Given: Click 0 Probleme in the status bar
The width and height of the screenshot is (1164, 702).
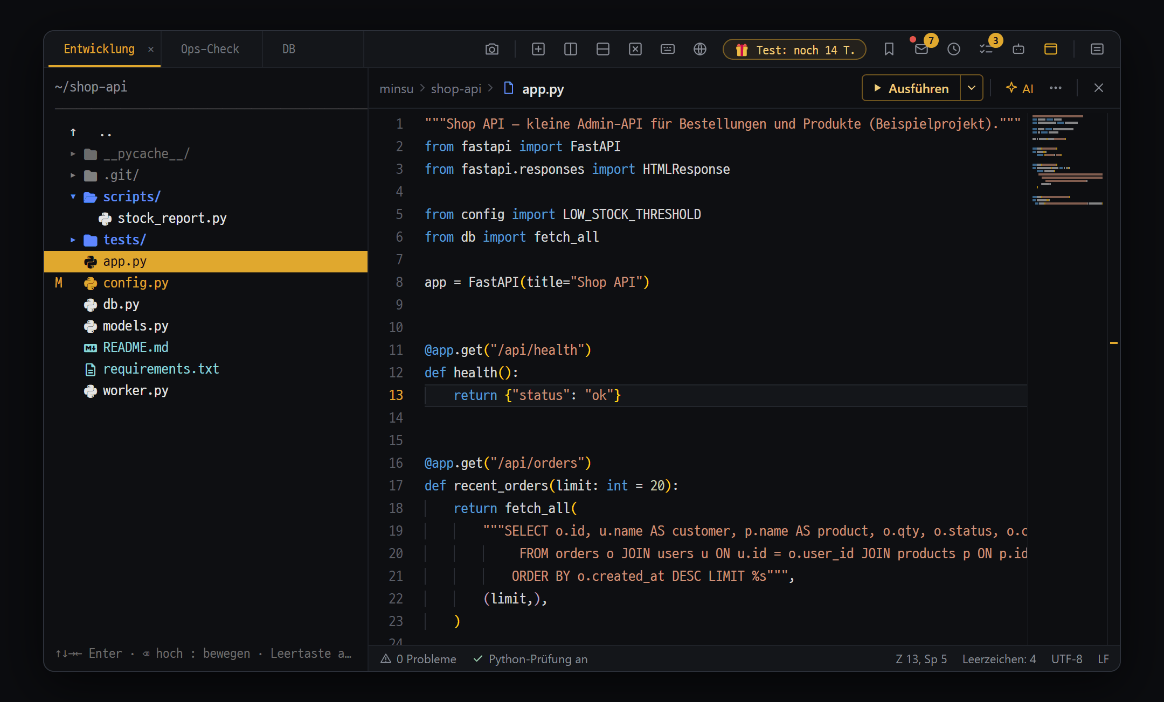Looking at the screenshot, I should pos(418,659).
